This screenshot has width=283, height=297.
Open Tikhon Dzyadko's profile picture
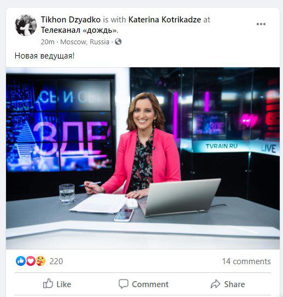click(26, 25)
